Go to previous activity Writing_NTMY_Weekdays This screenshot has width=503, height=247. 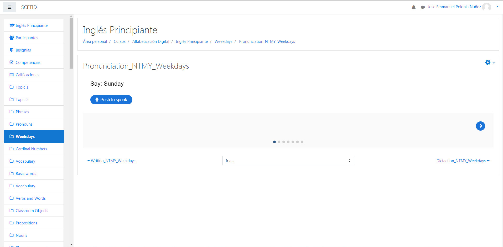coord(113,161)
